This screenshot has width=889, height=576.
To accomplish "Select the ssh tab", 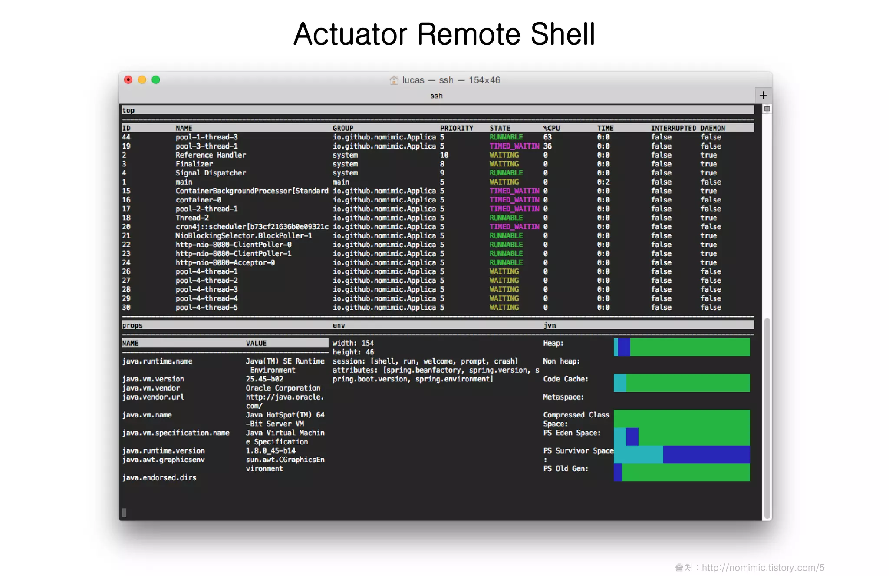I will (436, 96).
